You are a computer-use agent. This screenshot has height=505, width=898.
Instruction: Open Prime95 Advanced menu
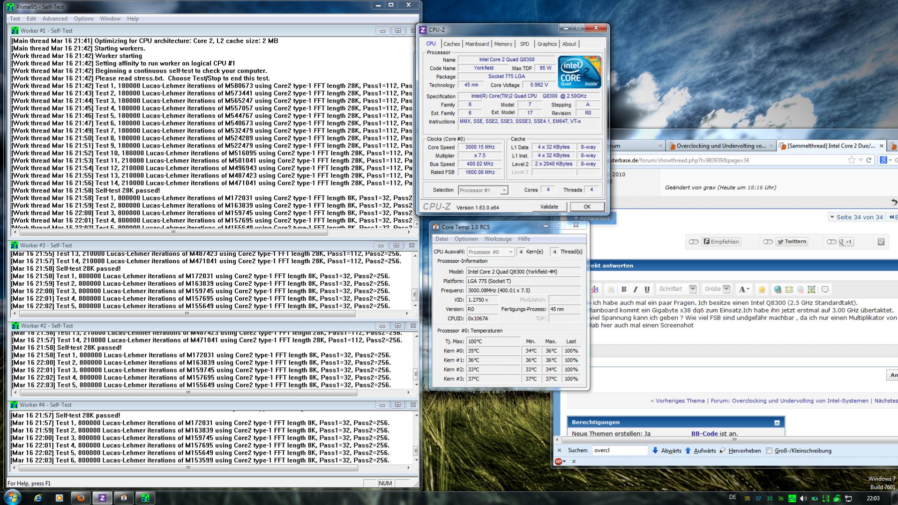(55, 19)
